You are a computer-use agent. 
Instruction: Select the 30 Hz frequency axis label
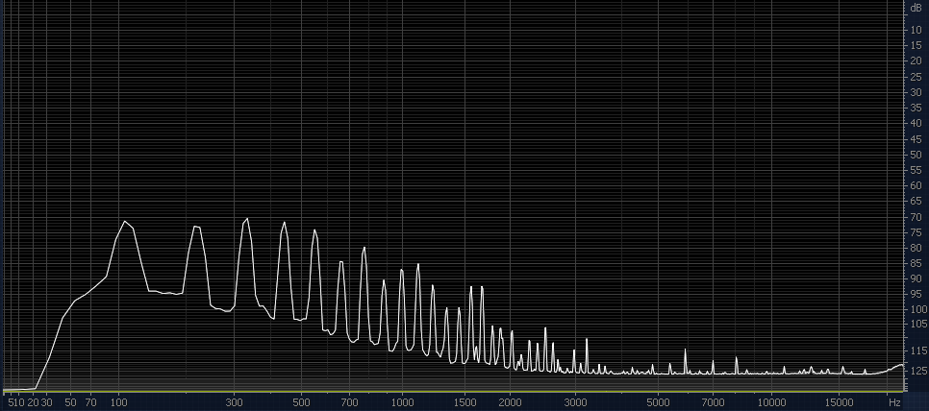click(x=46, y=401)
